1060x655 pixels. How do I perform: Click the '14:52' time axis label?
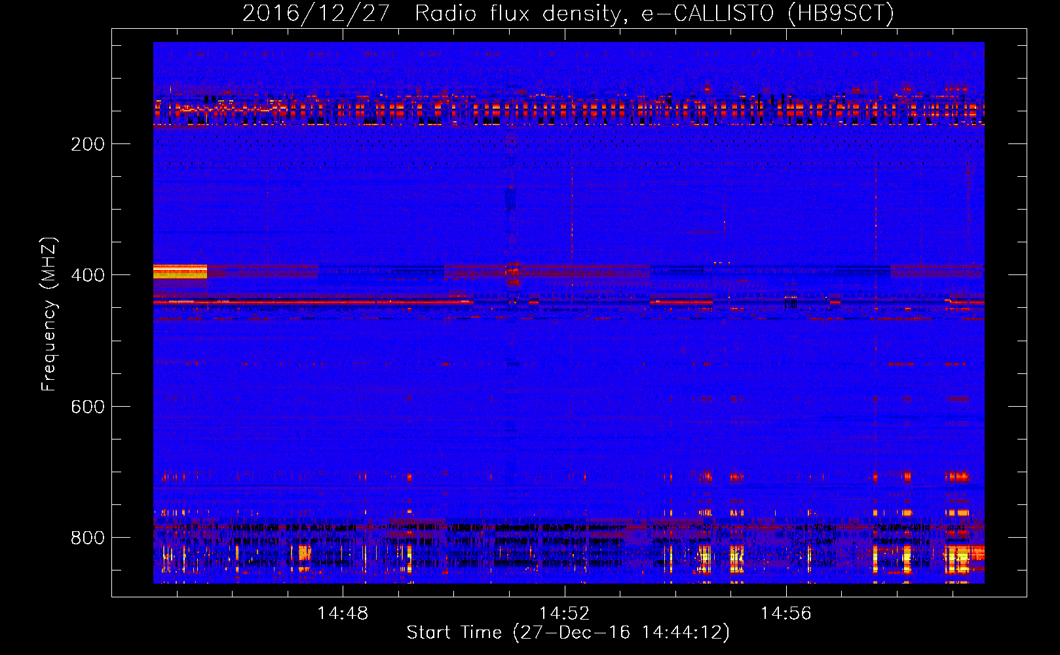pos(564,613)
